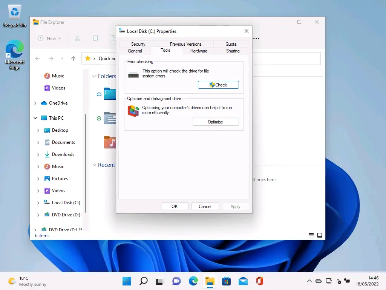Select Documents in the navigation pane
Image resolution: width=386 pixels, height=290 pixels.
coord(63,142)
